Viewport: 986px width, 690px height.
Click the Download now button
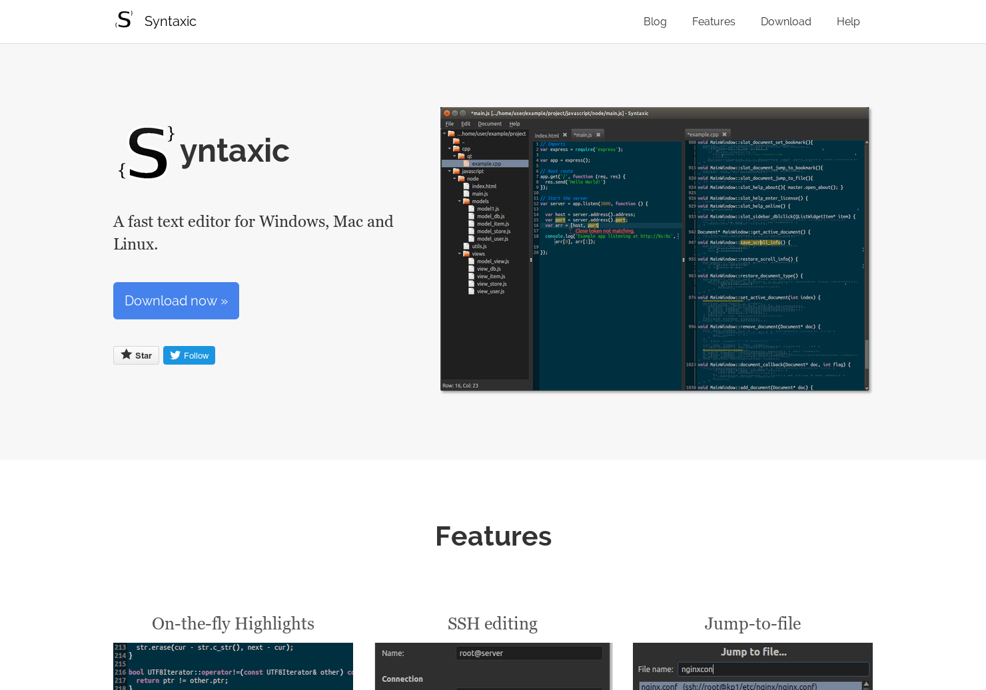click(176, 301)
